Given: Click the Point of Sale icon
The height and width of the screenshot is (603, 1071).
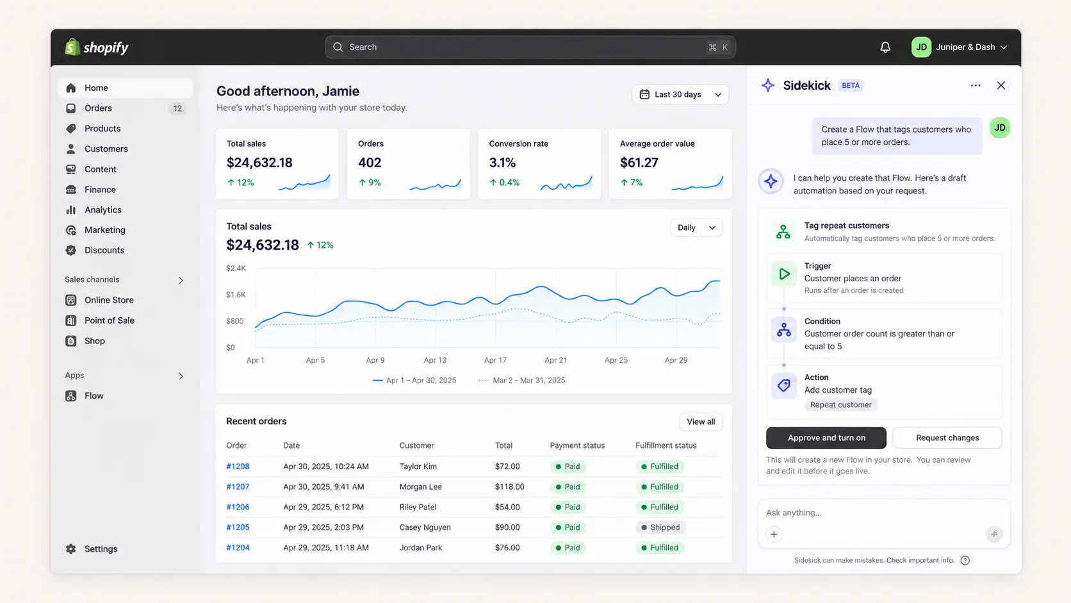Looking at the screenshot, I should click(71, 320).
